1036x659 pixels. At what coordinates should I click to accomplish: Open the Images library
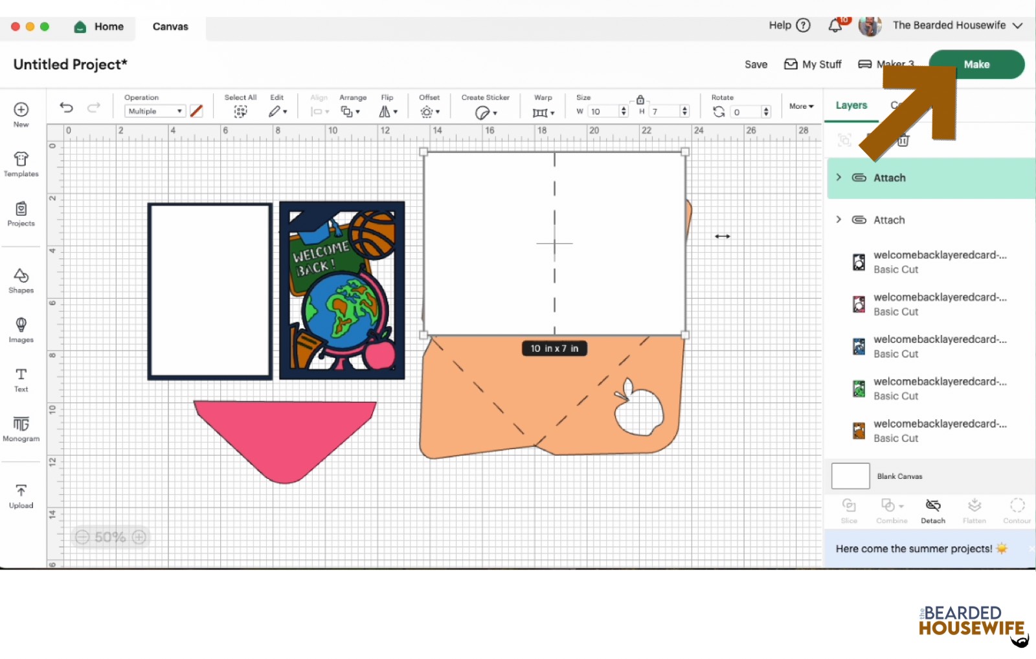[x=21, y=330]
